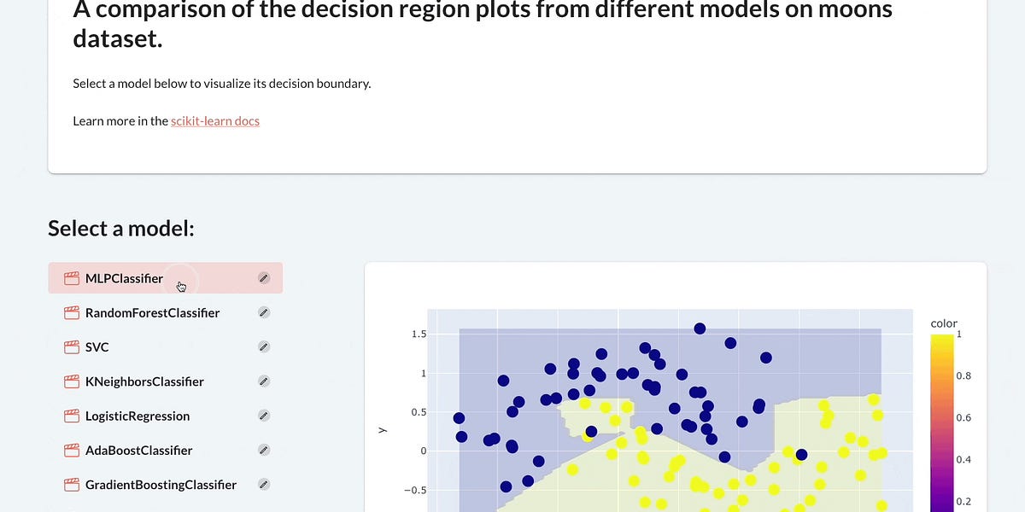Viewport: 1025px width, 512px height.
Task: Select the SVC model option
Action: 97,346
